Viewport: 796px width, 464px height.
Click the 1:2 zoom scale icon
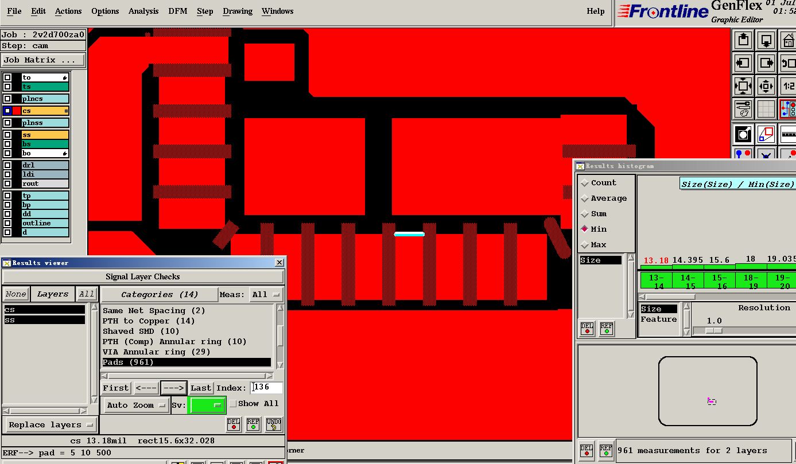coord(788,86)
